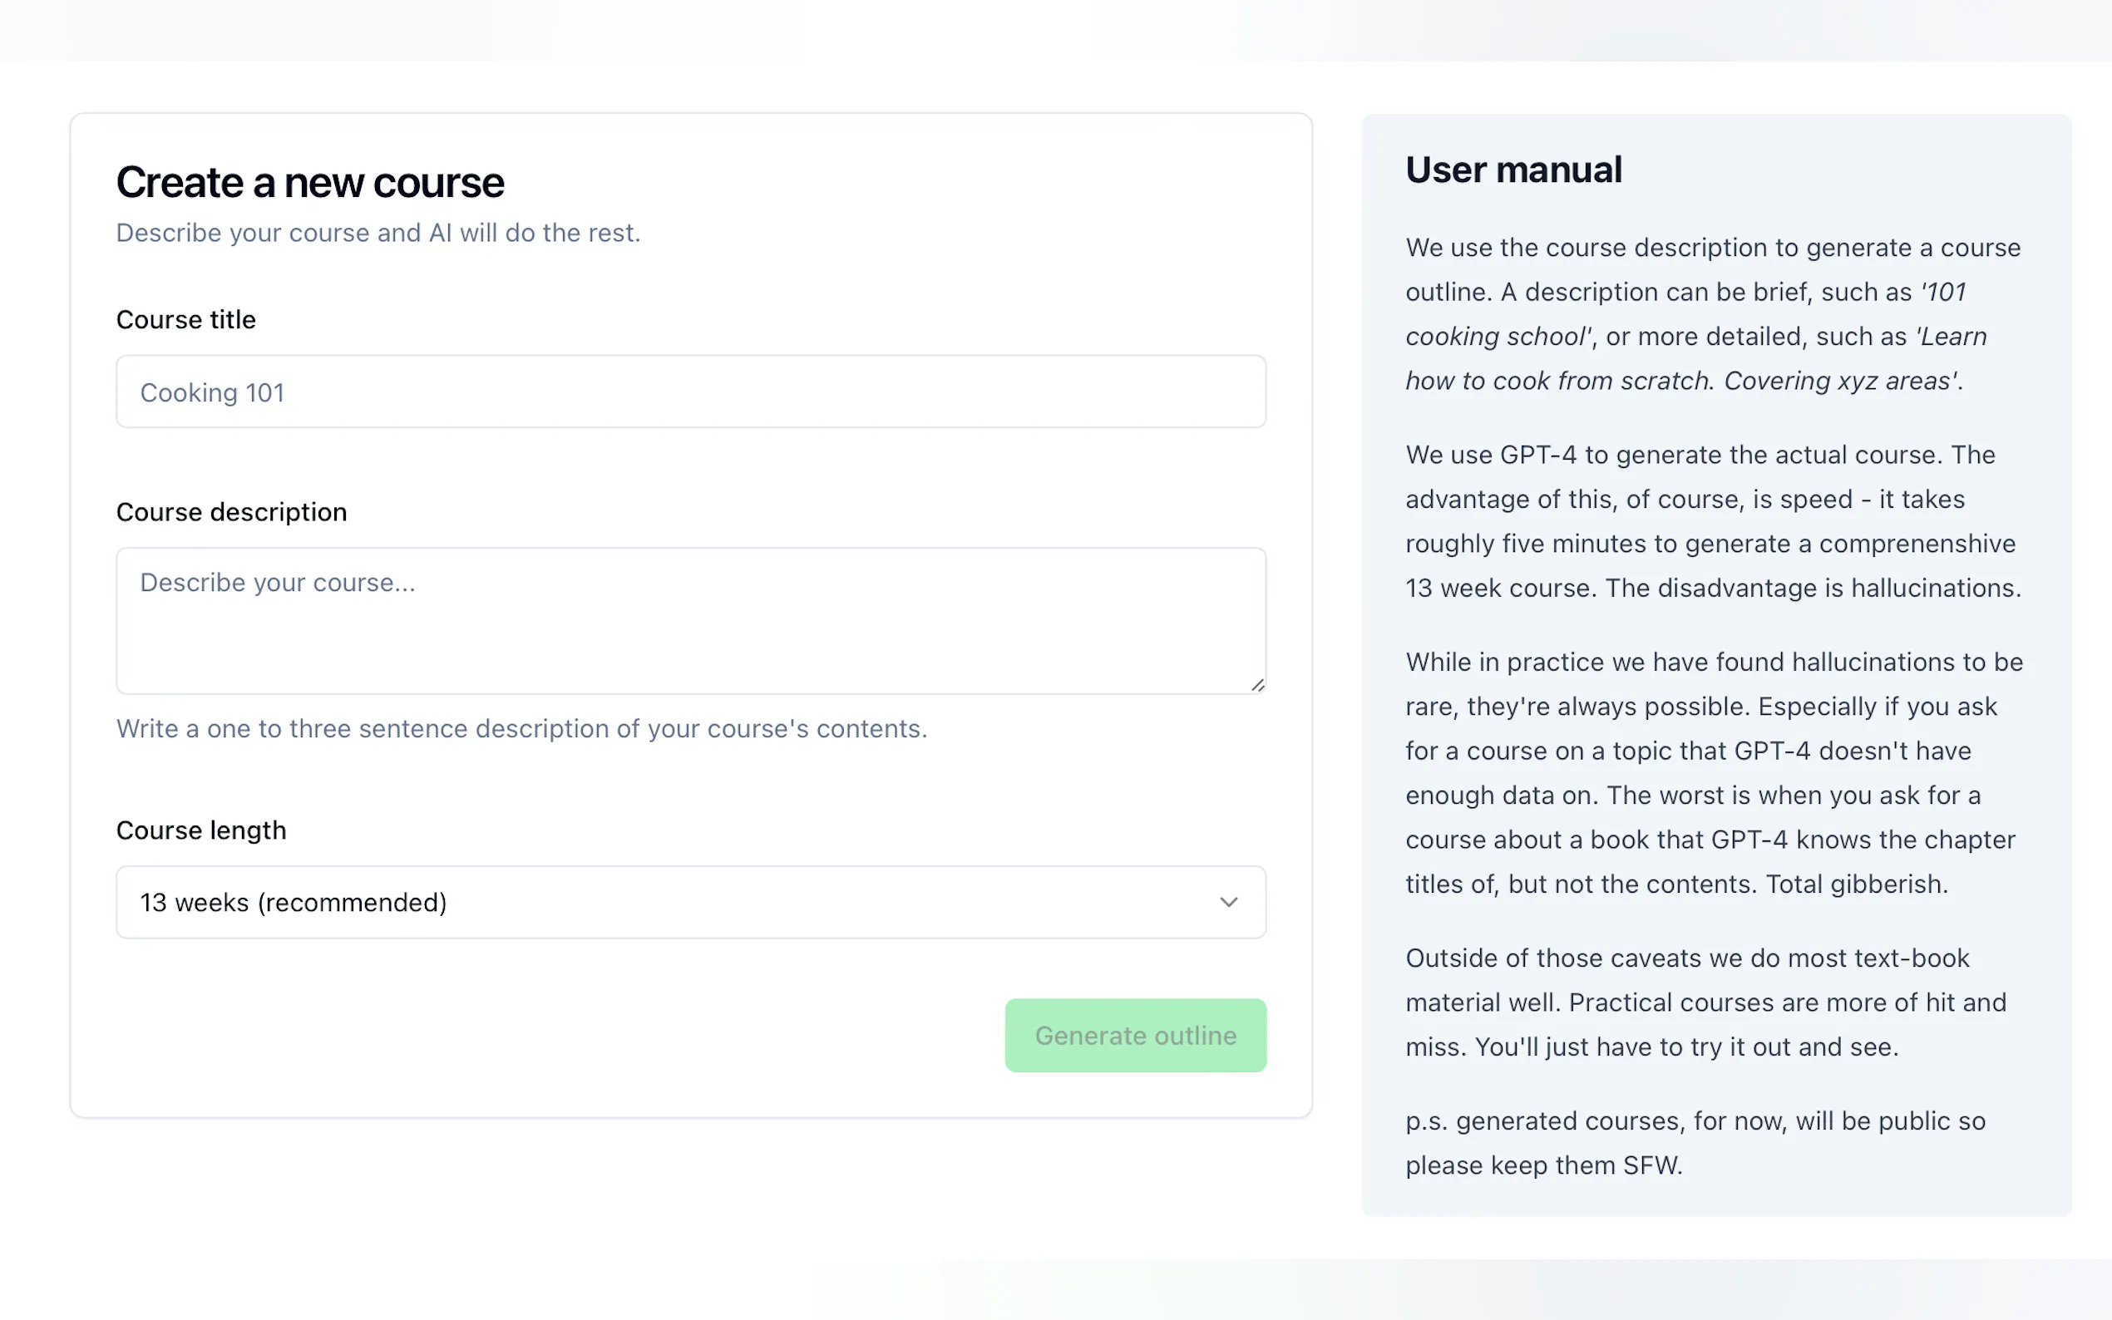This screenshot has height=1320, width=2112.
Task: Click the description box resize handle
Action: [1257, 685]
